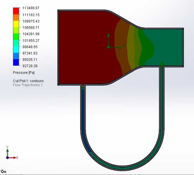Click the dark blue band of the color bar
This screenshot has width=194, height=175.
[16, 62]
